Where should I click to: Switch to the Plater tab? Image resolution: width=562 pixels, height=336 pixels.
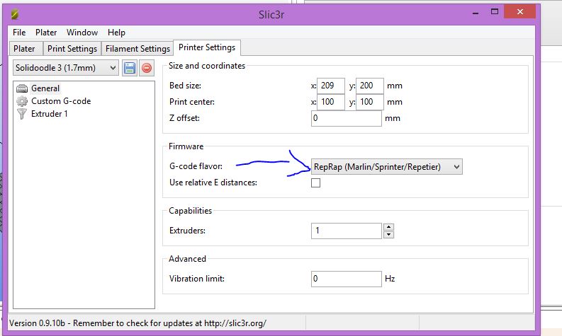pyautogui.click(x=24, y=49)
